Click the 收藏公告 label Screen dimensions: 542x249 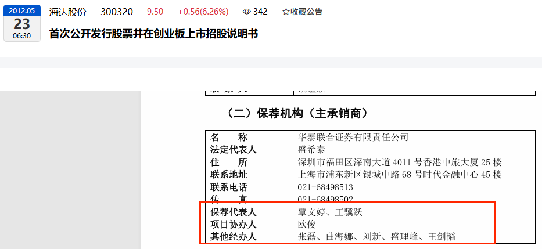point(306,12)
